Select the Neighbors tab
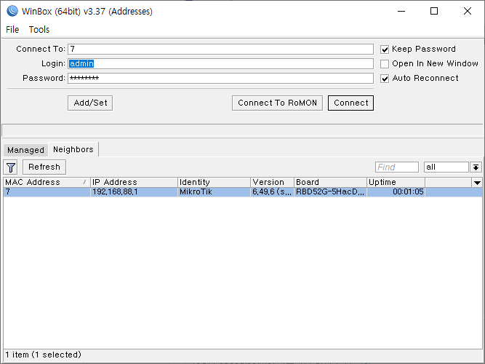485x364 pixels. (73, 149)
